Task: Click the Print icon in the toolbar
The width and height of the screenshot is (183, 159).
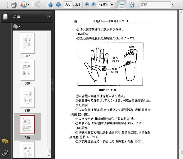Action: click(14, 5)
